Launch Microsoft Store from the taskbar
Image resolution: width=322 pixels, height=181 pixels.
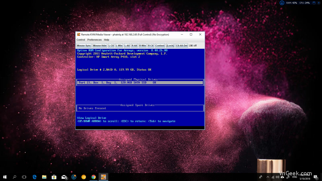click(x=54, y=177)
